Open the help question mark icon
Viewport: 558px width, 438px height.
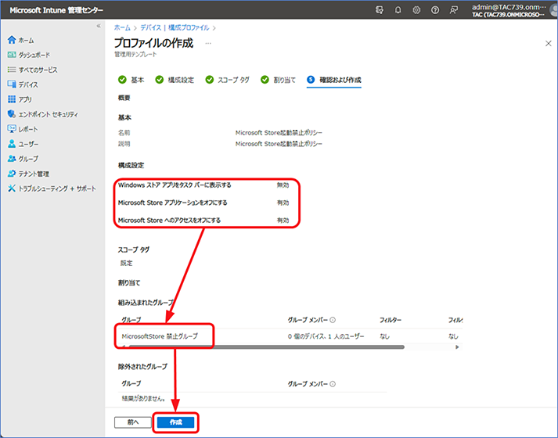tap(435, 10)
